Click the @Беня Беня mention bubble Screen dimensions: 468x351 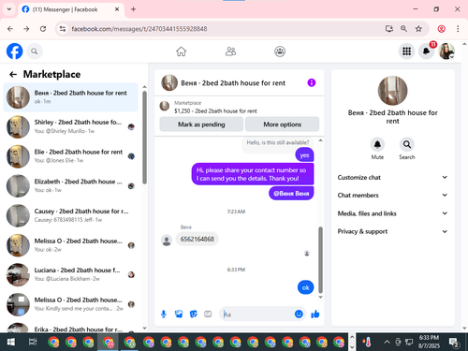coord(291,194)
